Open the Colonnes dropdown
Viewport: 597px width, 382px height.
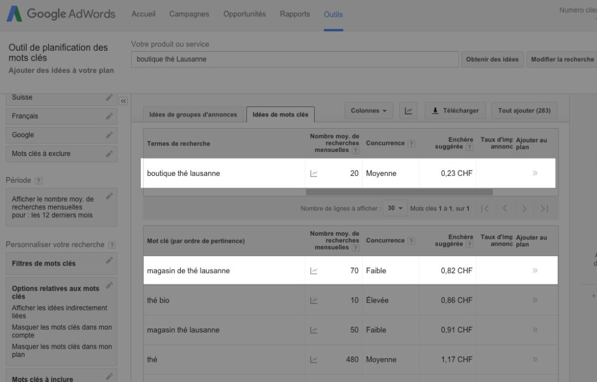[369, 111]
